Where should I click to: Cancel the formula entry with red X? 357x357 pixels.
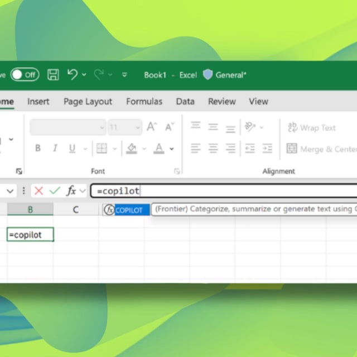[x=38, y=191]
